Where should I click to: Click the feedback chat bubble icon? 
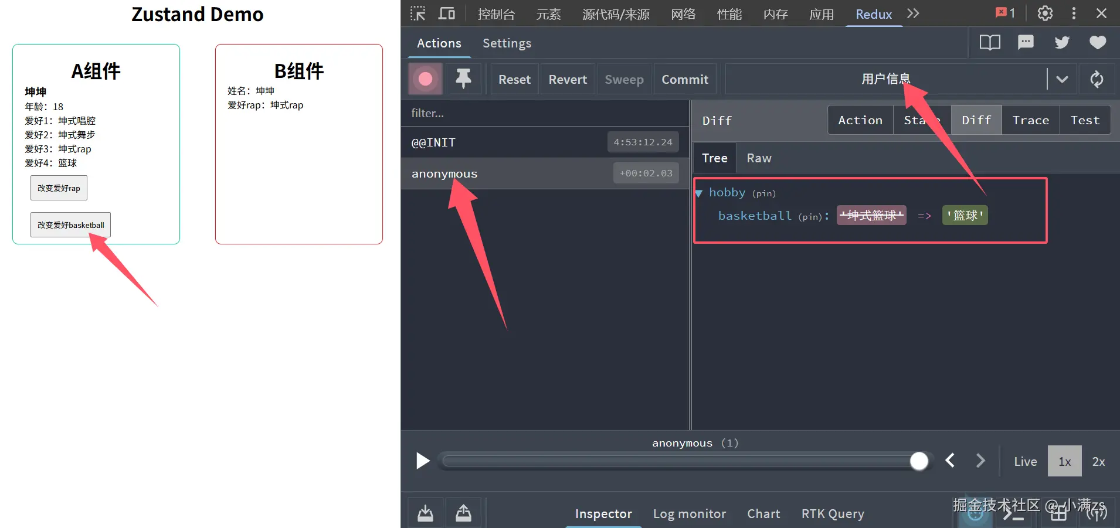pos(1026,42)
